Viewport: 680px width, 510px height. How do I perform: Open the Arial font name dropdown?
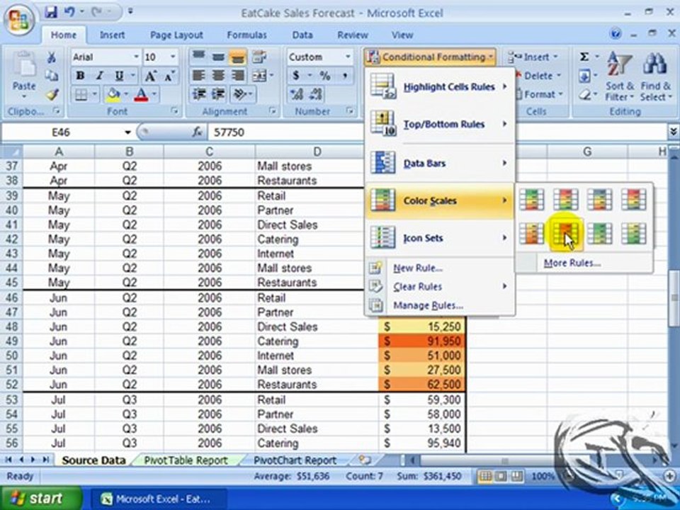click(x=136, y=57)
